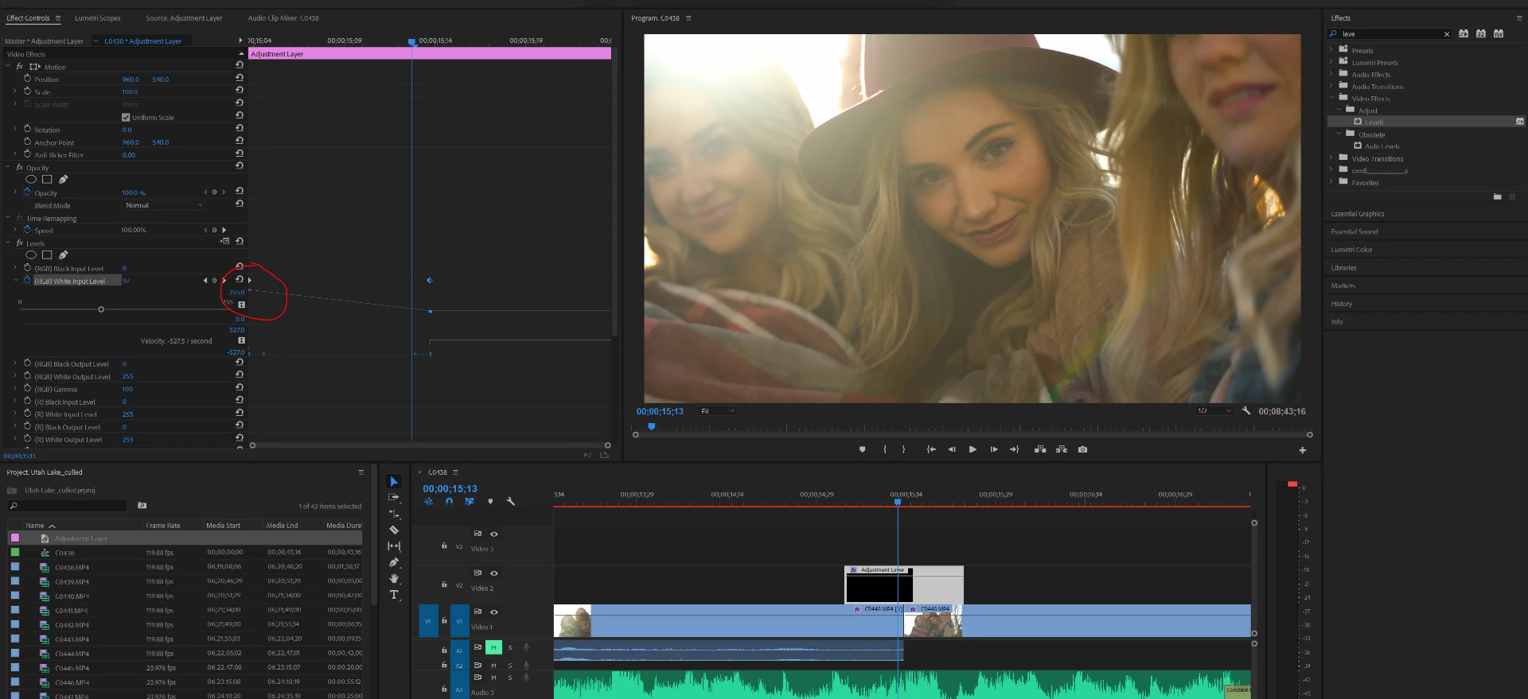This screenshot has width=1528, height=699.
Task: Open the Project panel hamburger menu
Action: 361,472
